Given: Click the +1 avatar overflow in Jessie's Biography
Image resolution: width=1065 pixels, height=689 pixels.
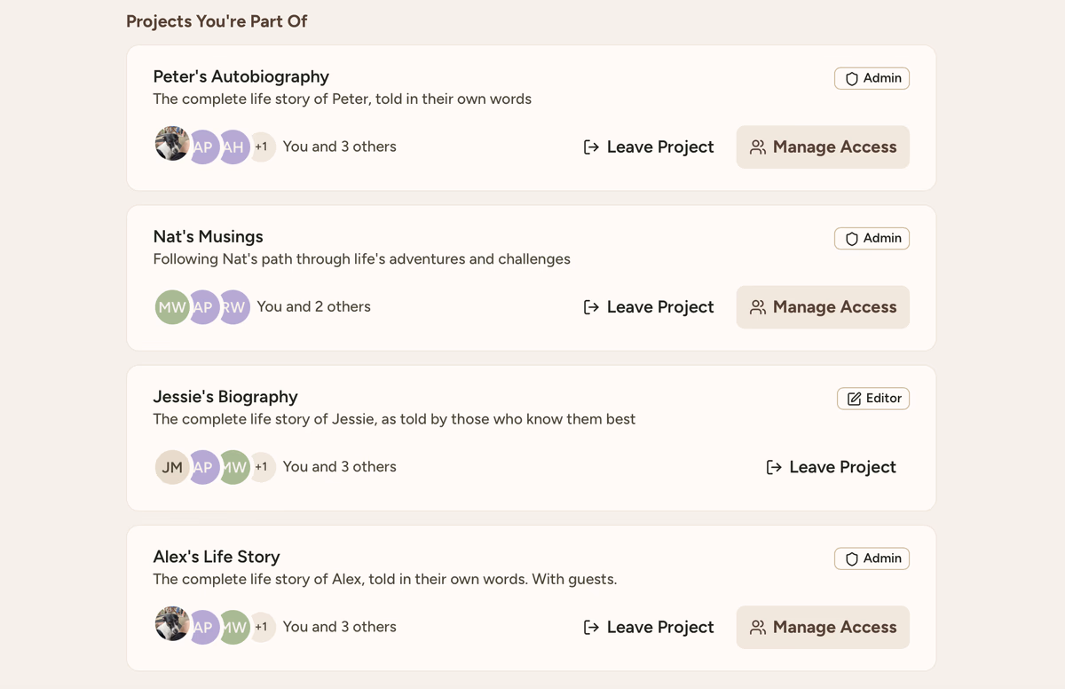Looking at the screenshot, I should click(263, 467).
